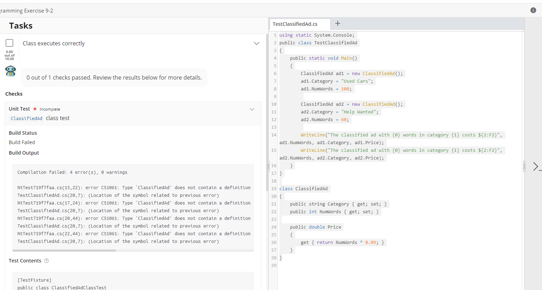Click the Programming Exercise 9-2 title

point(27,11)
